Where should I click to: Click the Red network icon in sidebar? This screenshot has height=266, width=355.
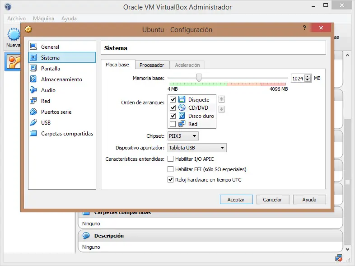[x=33, y=101]
